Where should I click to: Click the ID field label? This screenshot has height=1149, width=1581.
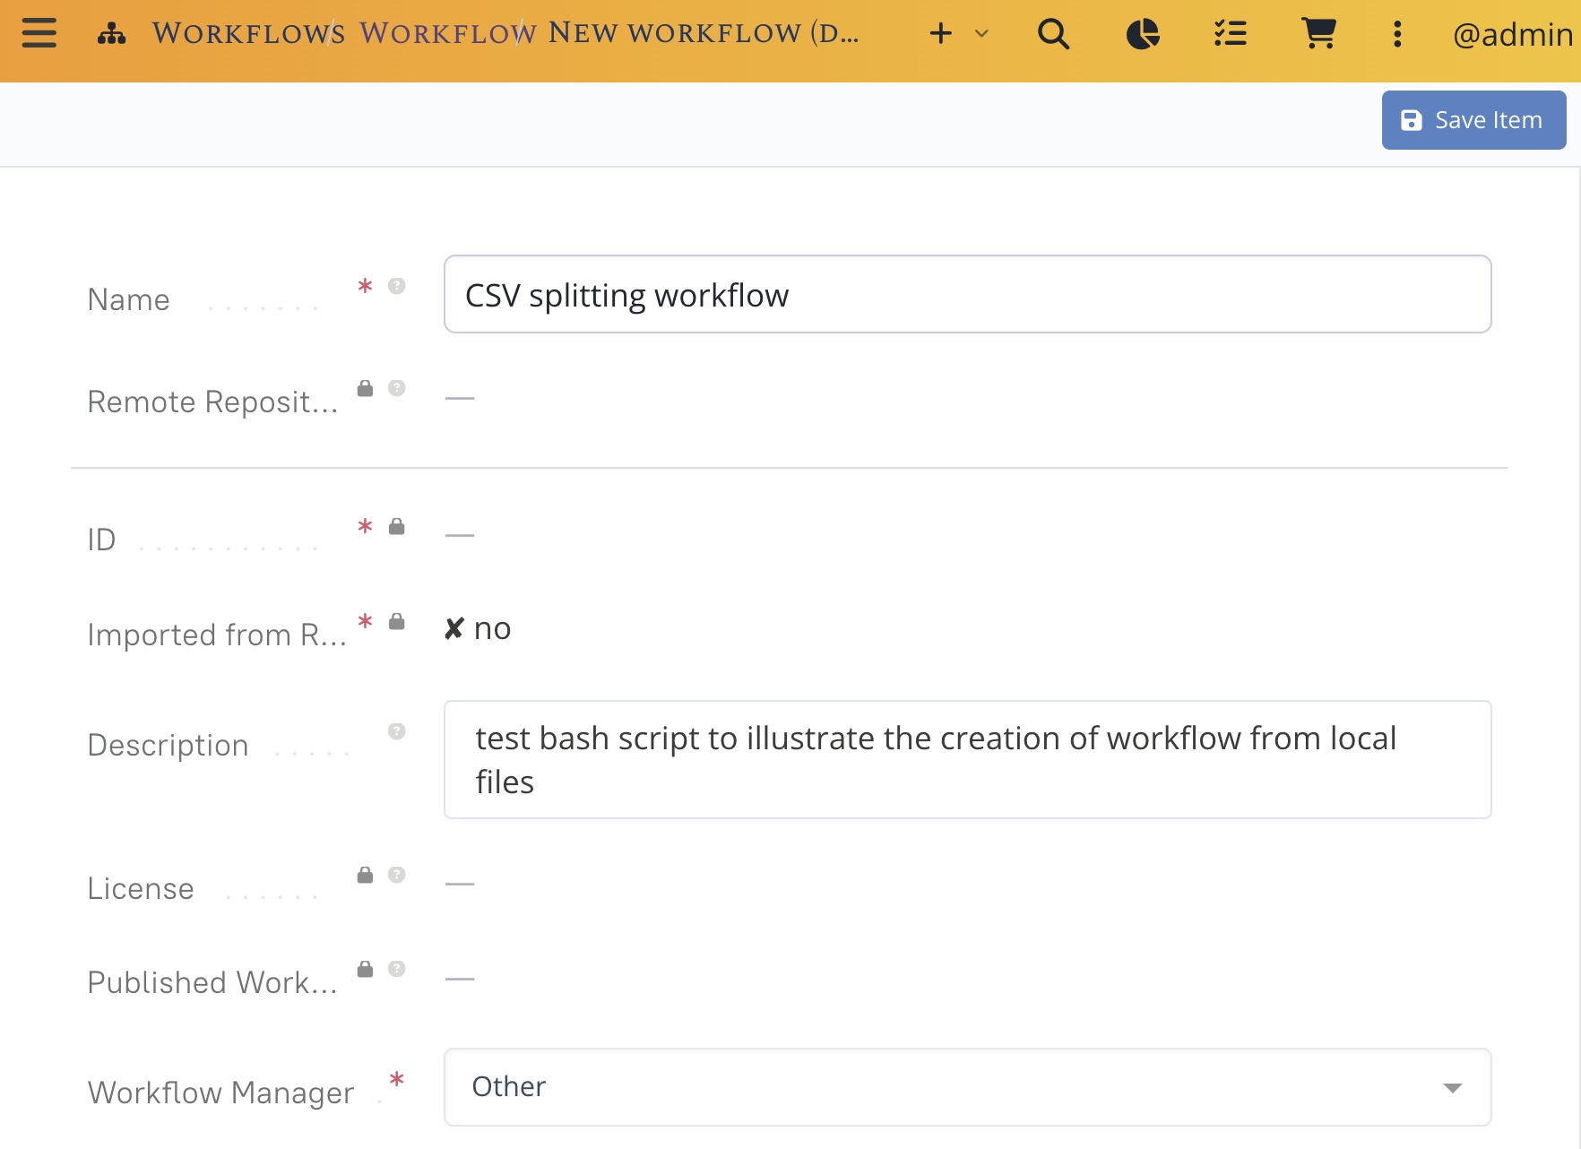click(x=101, y=540)
